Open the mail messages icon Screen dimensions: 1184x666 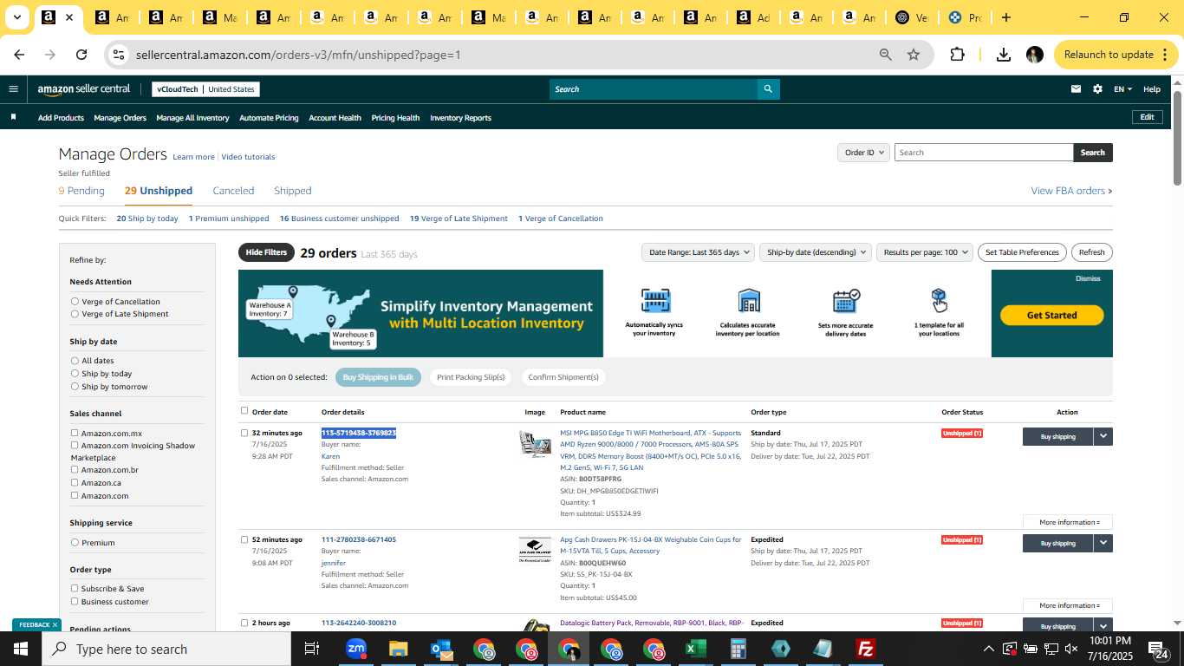(1076, 89)
